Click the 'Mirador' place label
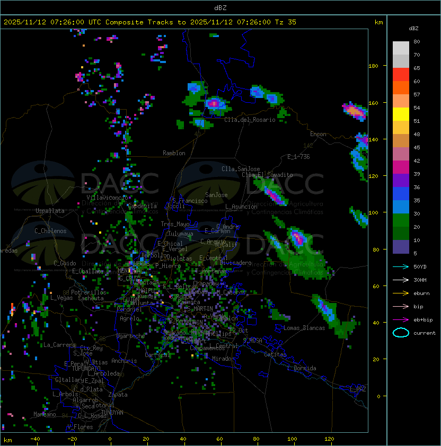This screenshot has height=446, width=441. tap(223, 359)
